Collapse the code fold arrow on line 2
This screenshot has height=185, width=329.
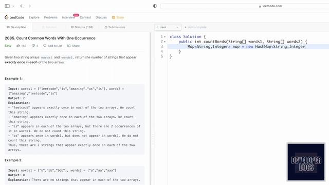pyautogui.click(x=165, y=42)
